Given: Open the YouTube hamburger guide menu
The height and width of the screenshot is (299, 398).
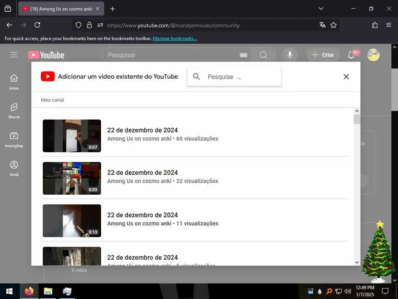Looking at the screenshot, I should tap(14, 55).
